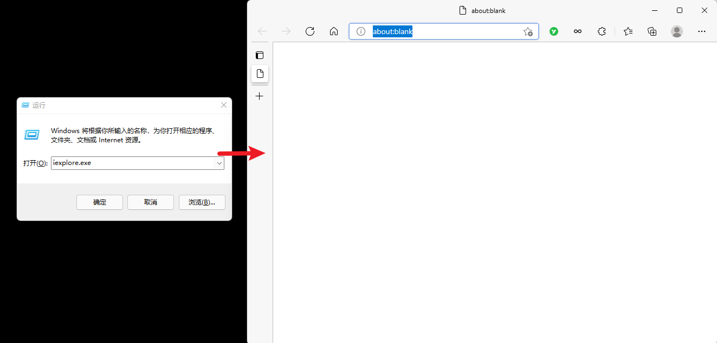Click the iexplore.exe input field
Screen dimensions: 717x343
click(133, 163)
